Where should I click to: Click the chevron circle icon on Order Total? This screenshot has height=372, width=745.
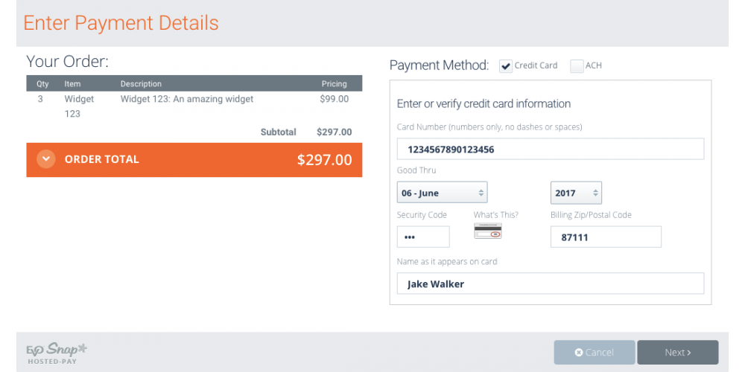click(46, 159)
